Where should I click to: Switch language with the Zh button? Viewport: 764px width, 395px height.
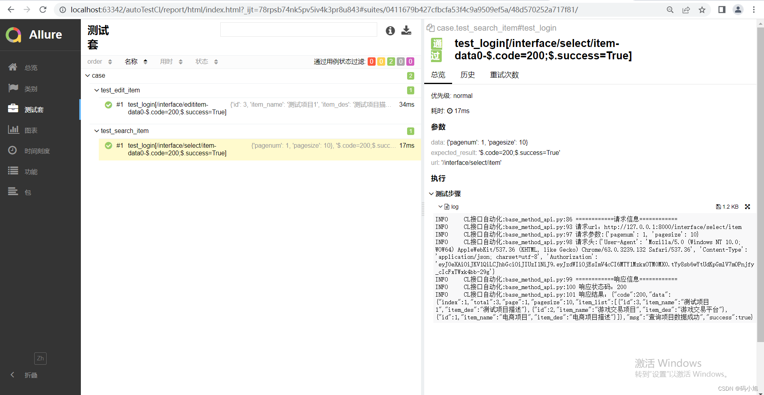[40, 358]
